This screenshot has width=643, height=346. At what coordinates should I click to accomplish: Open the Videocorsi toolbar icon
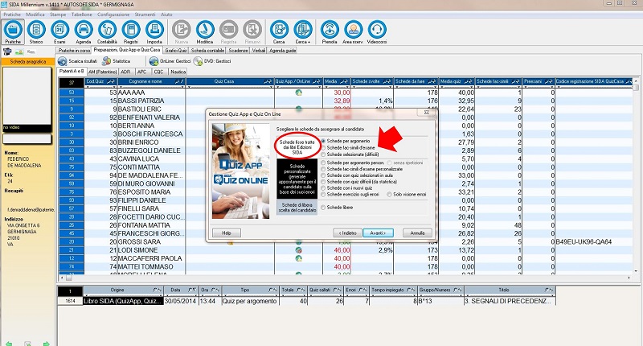(x=376, y=31)
